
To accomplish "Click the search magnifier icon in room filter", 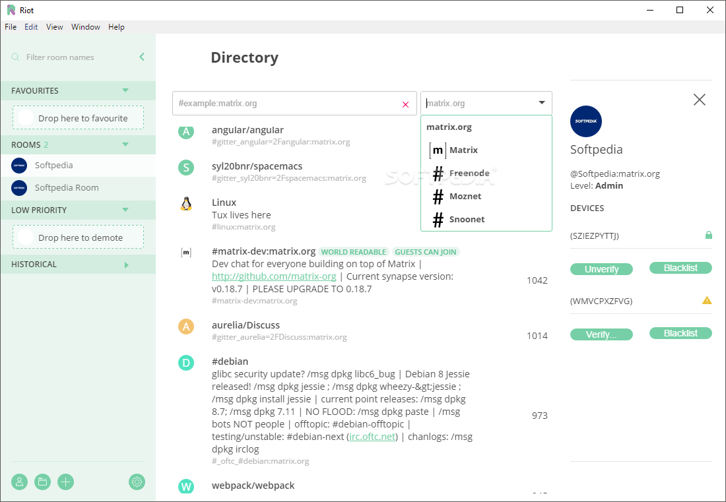I will 15,57.
